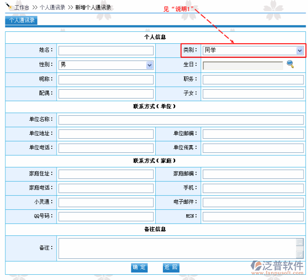308x280 pixels.
Task: Open the birthday date picker magnifier icon
Action: 290,64
